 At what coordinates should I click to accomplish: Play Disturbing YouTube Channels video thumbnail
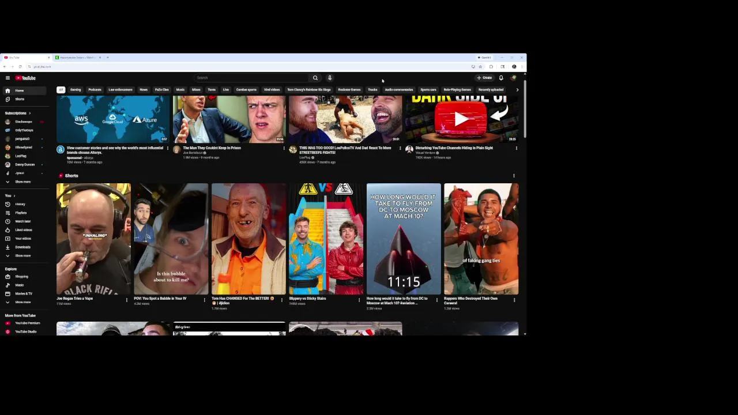coord(461,119)
